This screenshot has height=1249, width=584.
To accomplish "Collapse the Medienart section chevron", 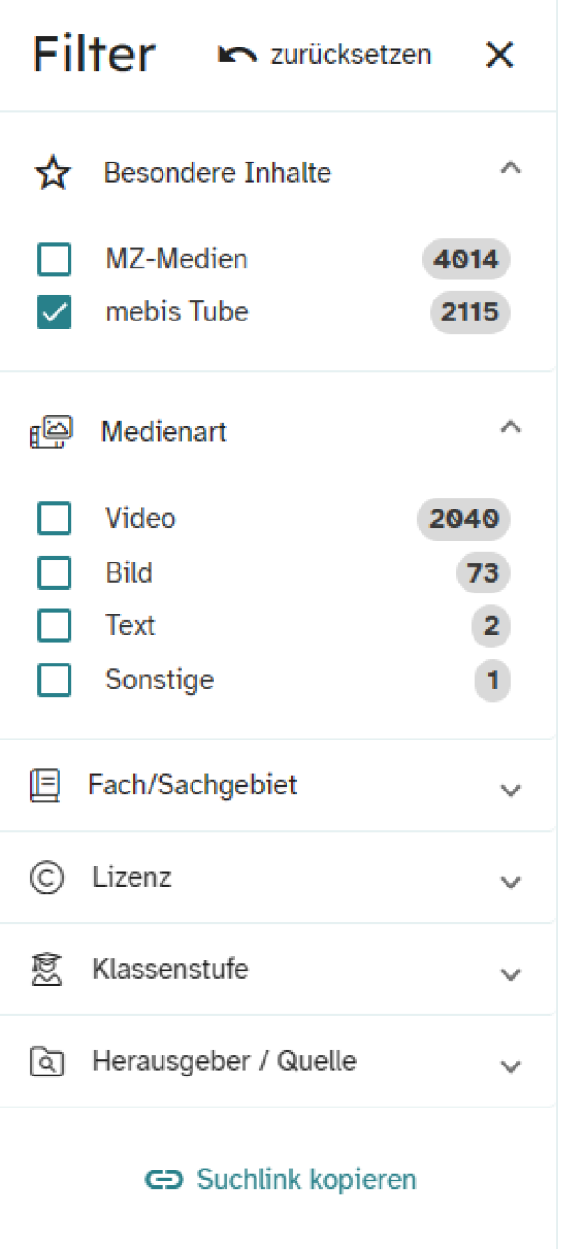I will coord(511,427).
